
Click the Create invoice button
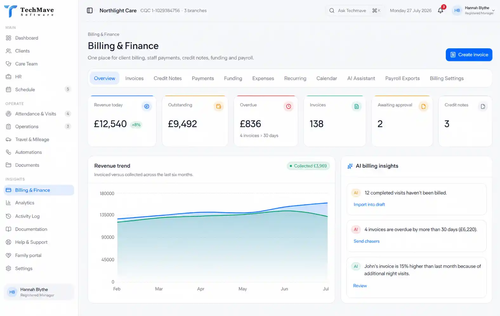click(x=469, y=55)
